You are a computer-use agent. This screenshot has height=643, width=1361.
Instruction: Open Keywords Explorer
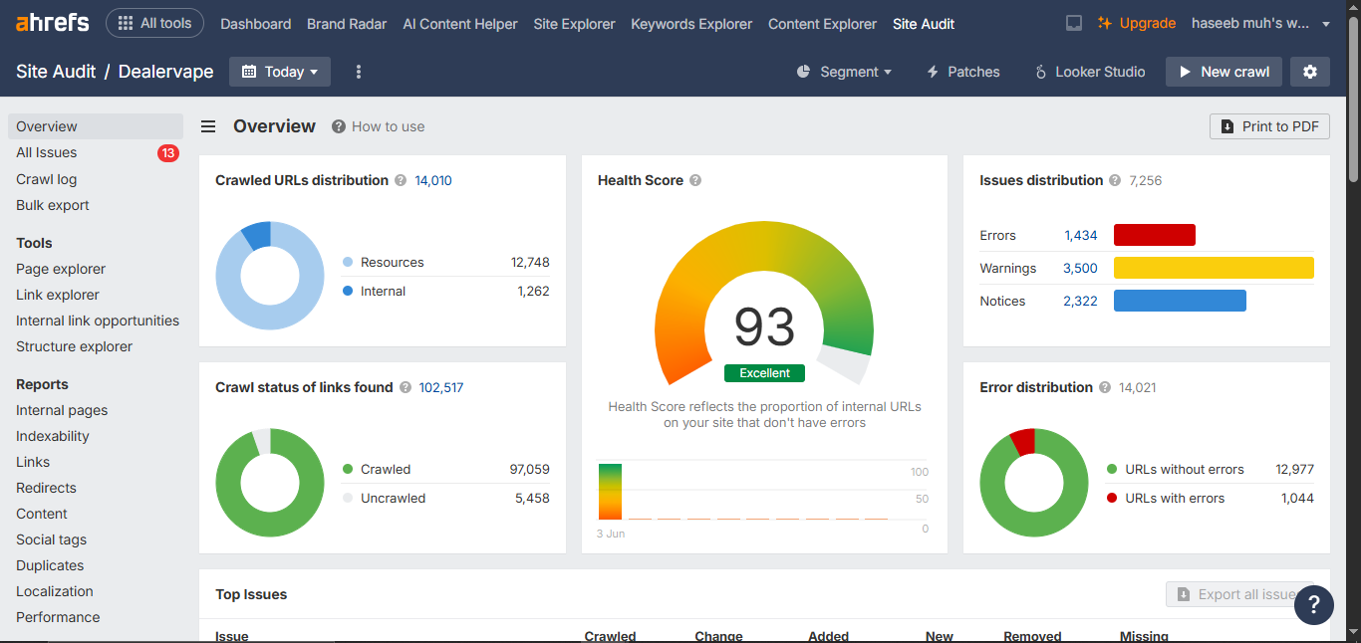[691, 24]
